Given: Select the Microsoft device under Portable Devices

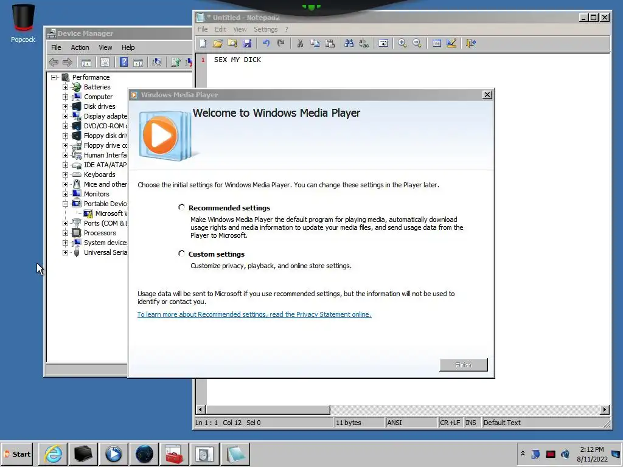Looking at the screenshot, I should [105, 213].
